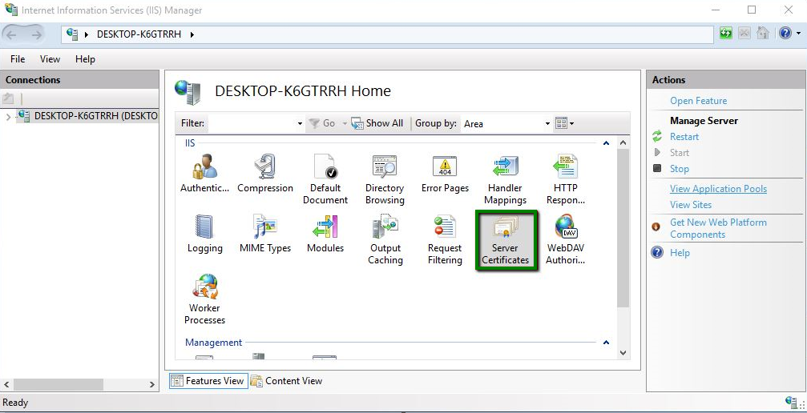The height and width of the screenshot is (413, 807).
Task: Open the Filter combo box dropdown
Action: click(x=300, y=124)
